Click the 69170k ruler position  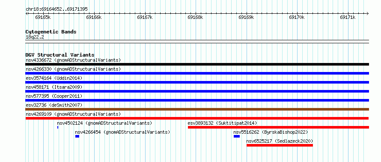[x=297, y=17]
